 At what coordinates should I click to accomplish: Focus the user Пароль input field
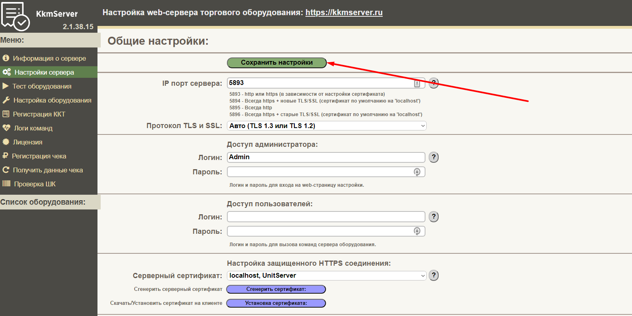326,231
